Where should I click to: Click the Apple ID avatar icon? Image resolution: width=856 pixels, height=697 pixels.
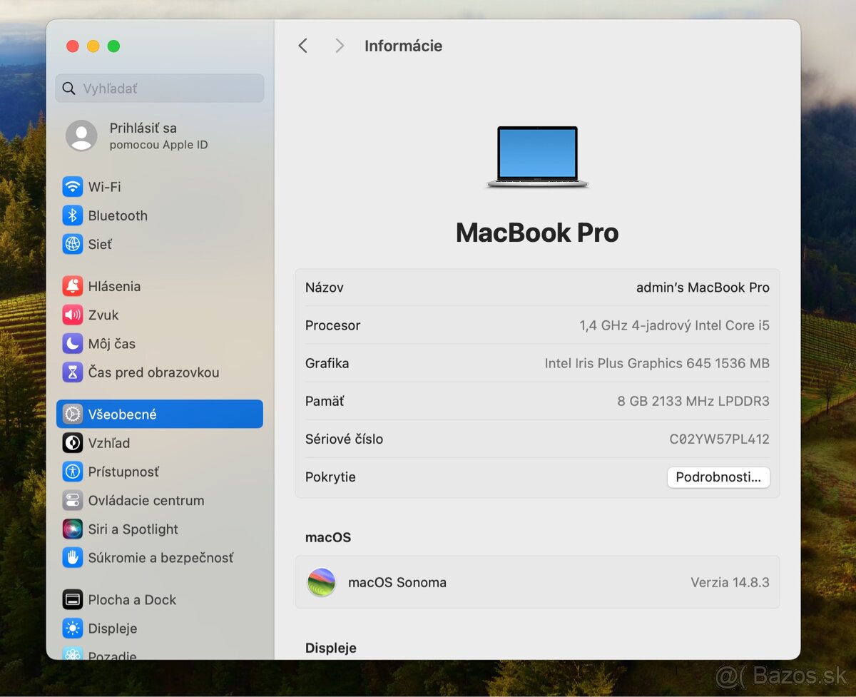coord(81,136)
